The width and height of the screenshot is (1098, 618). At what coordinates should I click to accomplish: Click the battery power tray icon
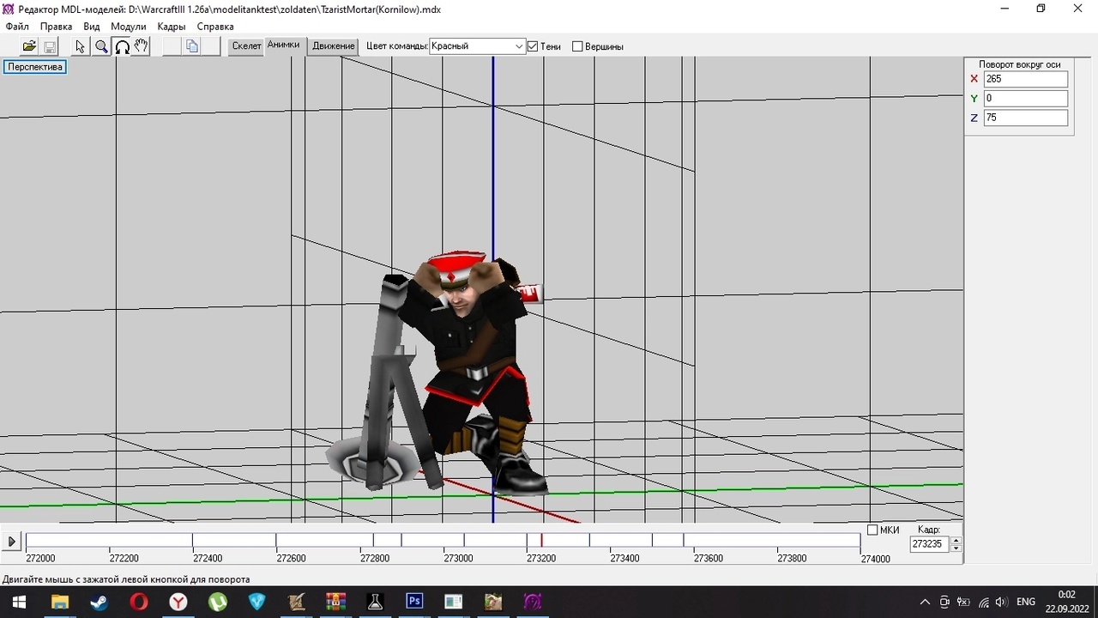point(963,602)
